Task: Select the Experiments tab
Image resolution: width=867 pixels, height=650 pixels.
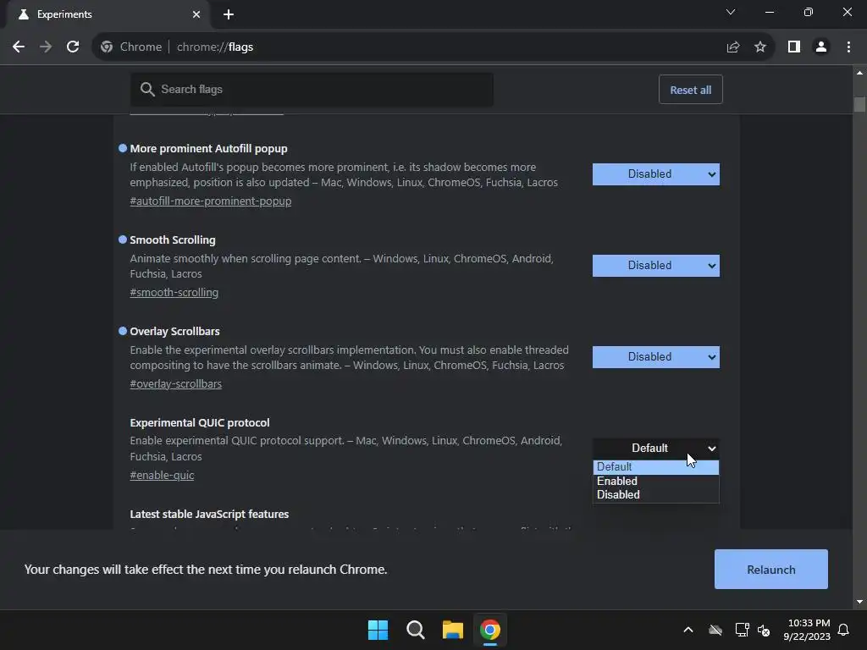Action: pos(108,14)
